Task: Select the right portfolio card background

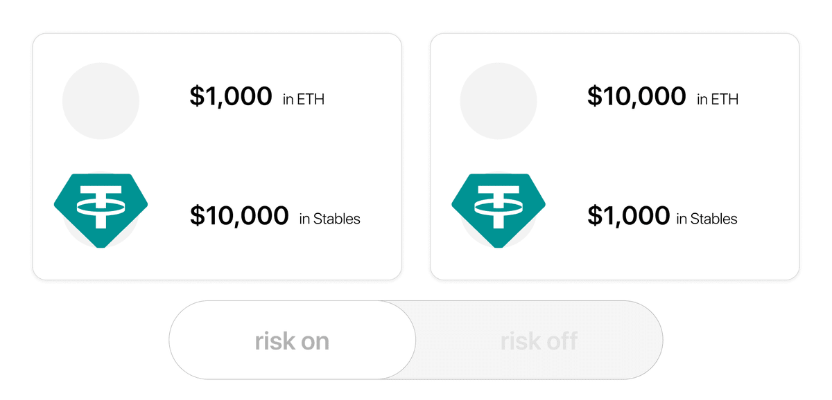Action: [x=615, y=156]
